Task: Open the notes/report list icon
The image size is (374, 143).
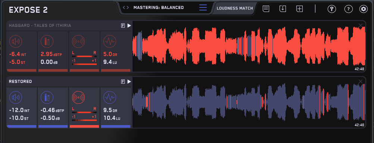Action: [x=266, y=9]
